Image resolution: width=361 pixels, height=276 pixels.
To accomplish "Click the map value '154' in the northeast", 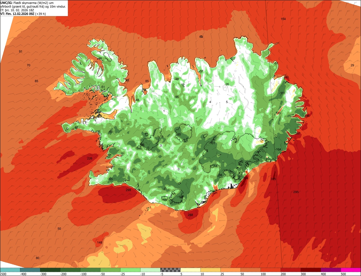I will coord(283,19).
